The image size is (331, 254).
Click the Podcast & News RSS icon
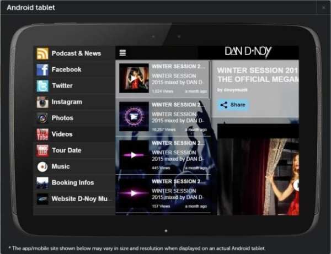[x=42, y=53]
